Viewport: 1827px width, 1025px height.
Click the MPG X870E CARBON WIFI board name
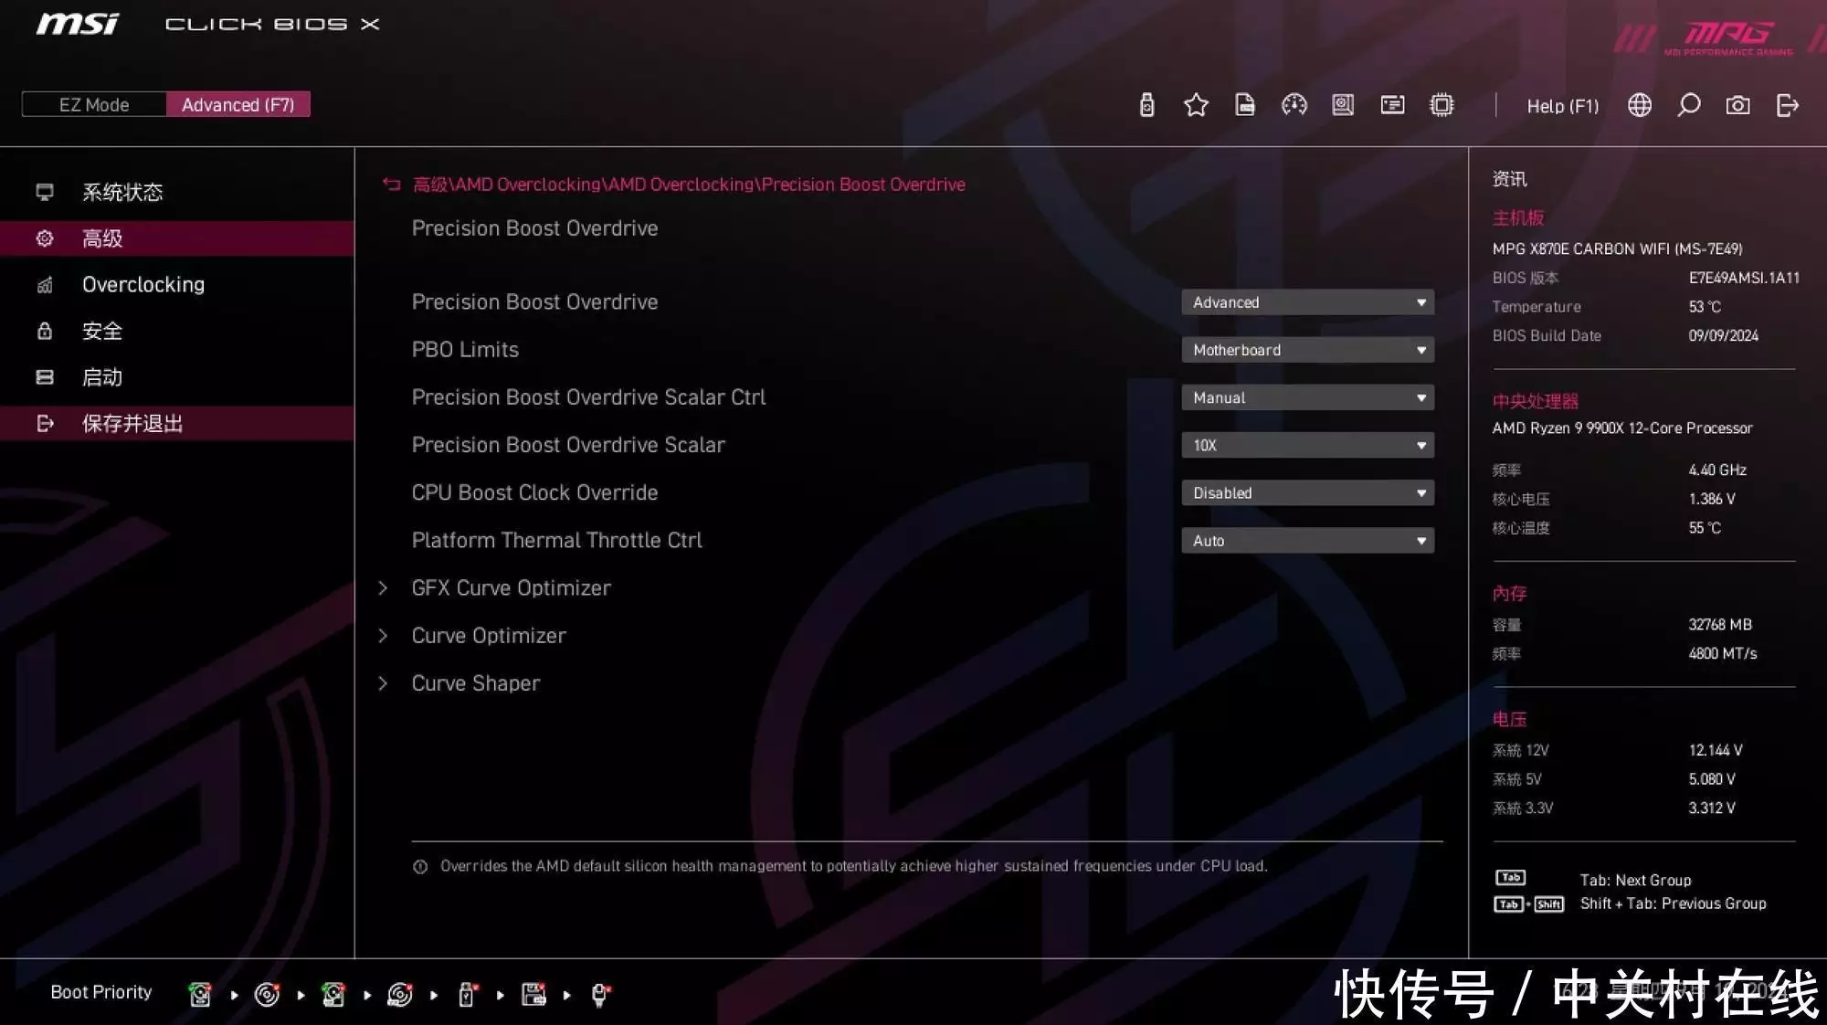coord(1617,248)
